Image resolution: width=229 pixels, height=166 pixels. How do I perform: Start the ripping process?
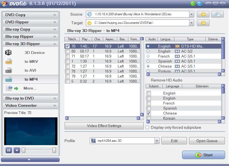[204, 155]
